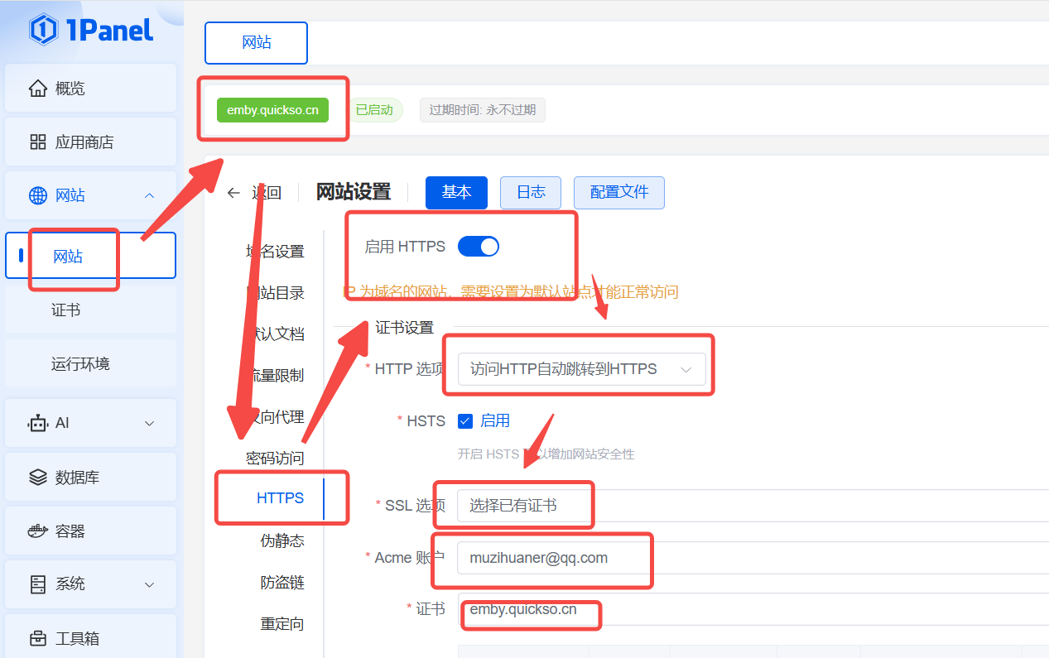Viewport: 1049px width, 658px height.
Task: Click the 日志 button
Action: click(x=531, y=193)
